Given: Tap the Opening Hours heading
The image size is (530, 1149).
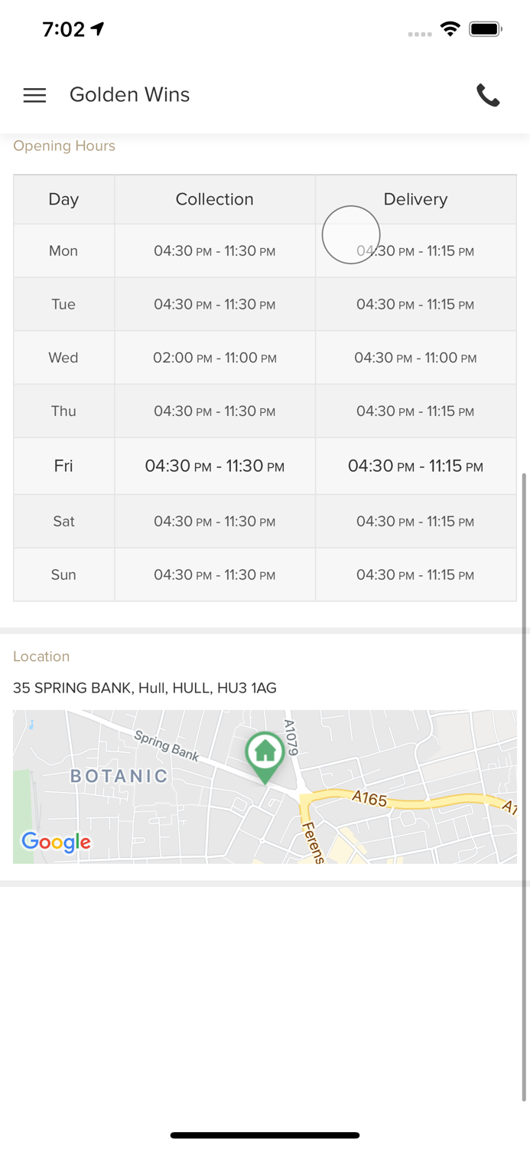Looking at the screenshot, I should pos(64,146).
